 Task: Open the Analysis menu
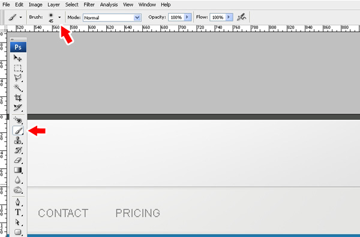pos(109,5)
